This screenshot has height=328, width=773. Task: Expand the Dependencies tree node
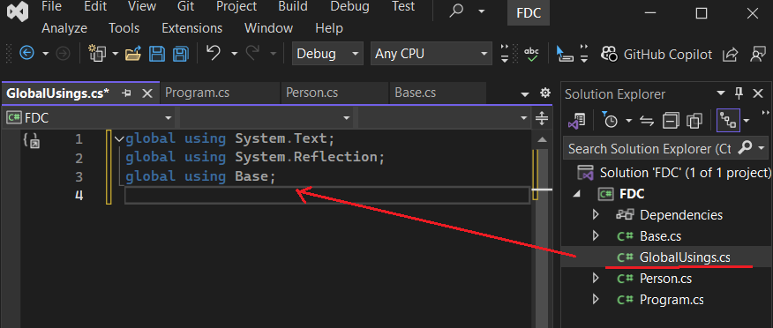pyautogui.click(x=595, y=215)
